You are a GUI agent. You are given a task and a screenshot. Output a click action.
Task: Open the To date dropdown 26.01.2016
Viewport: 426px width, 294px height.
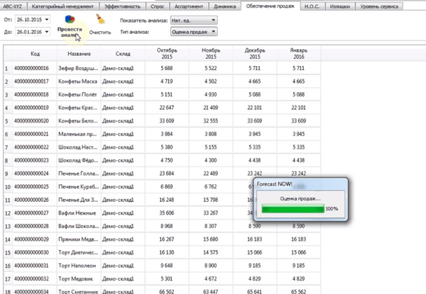click(x=47, y=32)
